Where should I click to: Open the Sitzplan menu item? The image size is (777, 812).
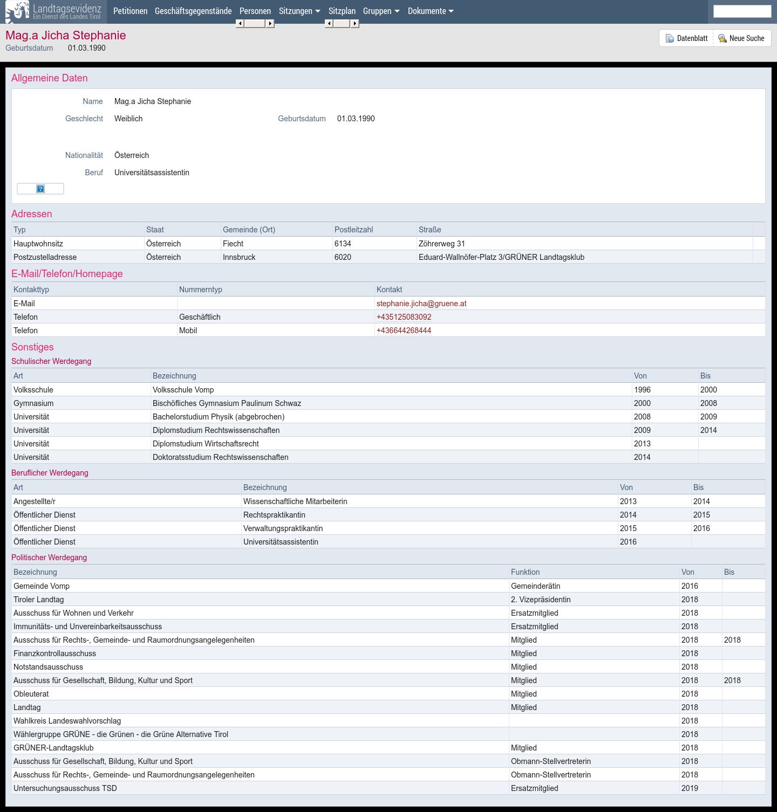point(342,11)
